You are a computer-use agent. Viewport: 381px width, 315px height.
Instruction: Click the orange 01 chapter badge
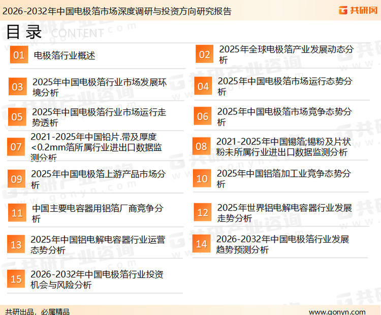(19, 55)
